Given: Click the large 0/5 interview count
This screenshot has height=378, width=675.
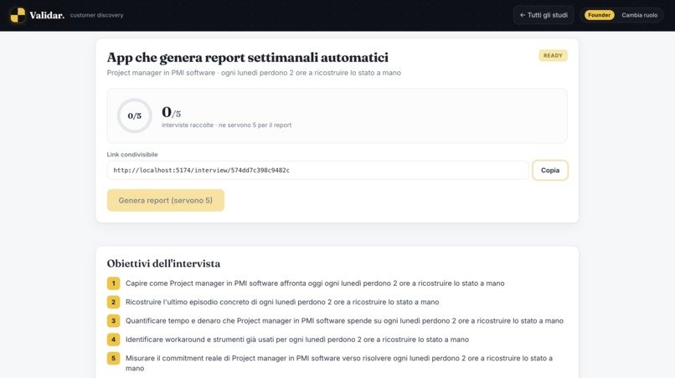Looking at the screenshot, I should point(172,112).
